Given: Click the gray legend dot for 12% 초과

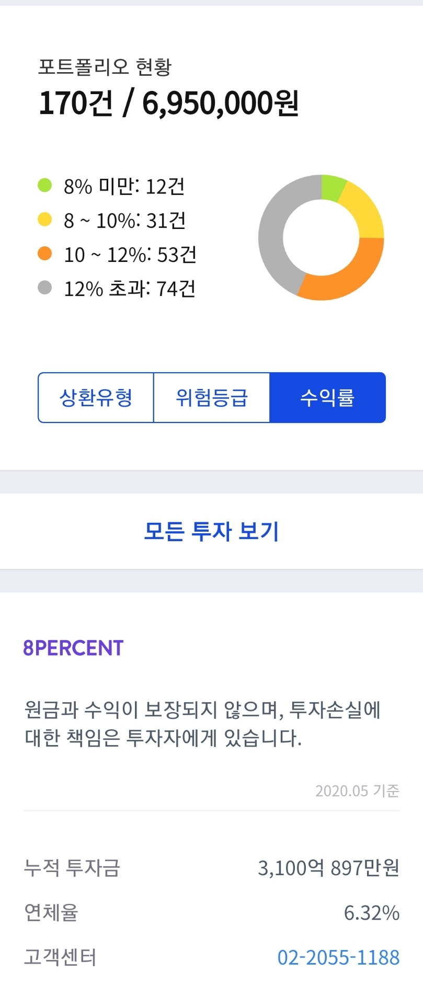Looking at the screenshot, I should (x=45, y=288).
